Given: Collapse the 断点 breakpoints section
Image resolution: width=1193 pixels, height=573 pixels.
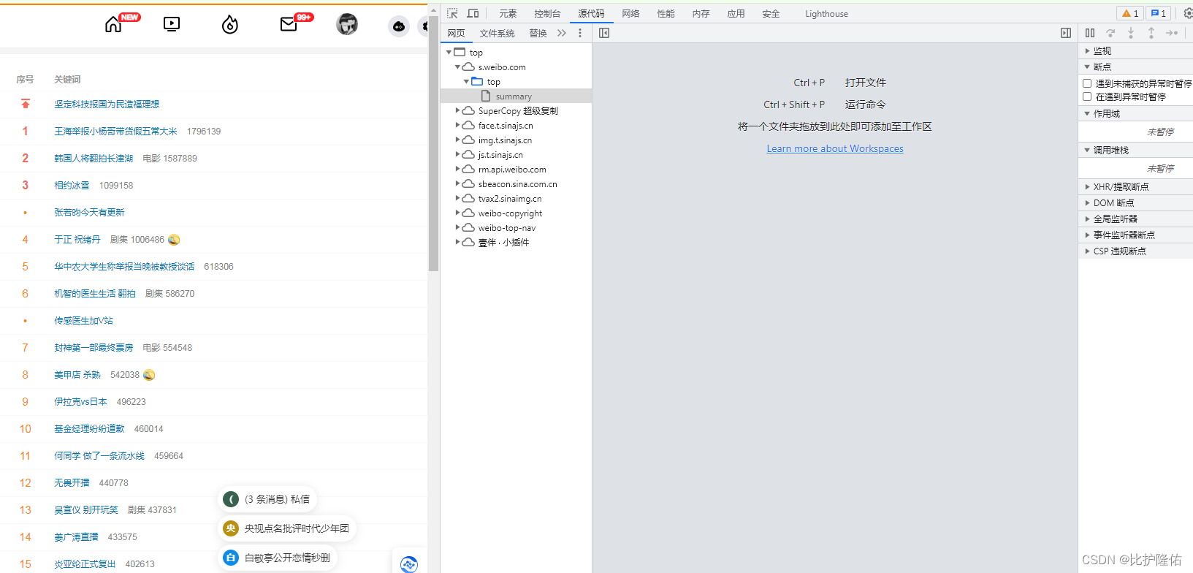Looking at the screenshot, I should pyautogui.click(x=1136, y=67).
